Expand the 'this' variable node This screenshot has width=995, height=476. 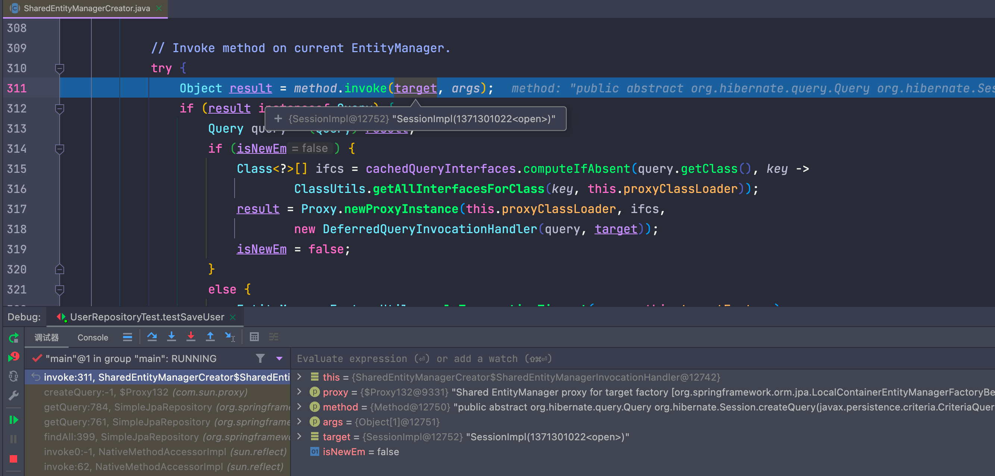tap(299, 377)
